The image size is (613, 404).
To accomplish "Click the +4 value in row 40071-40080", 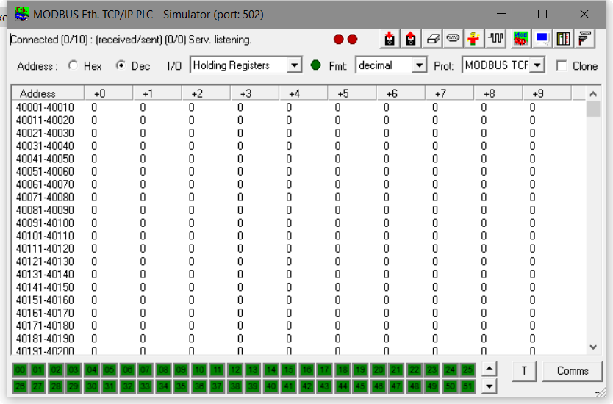I will point(289,198).
